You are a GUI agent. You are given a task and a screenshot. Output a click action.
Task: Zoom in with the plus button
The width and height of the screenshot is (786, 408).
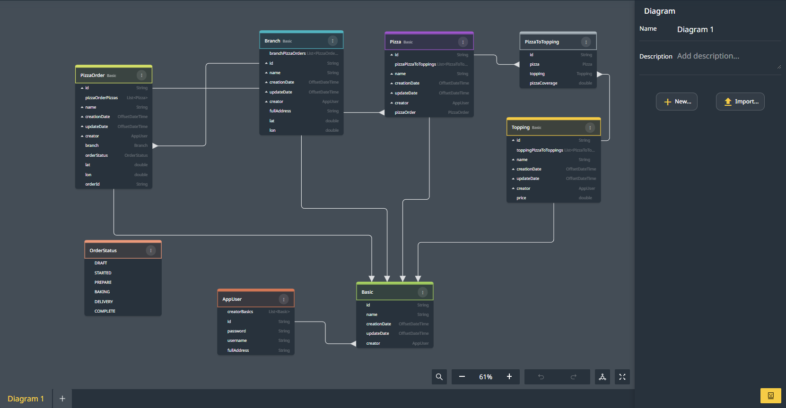click(509, 377)
